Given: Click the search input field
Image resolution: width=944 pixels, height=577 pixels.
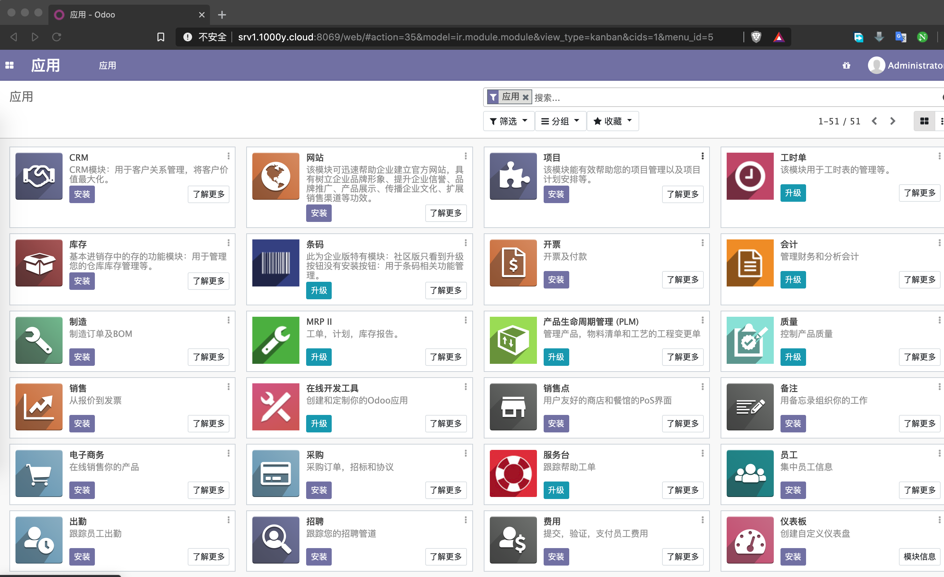Looking at the screenshot, I should 735,98.
